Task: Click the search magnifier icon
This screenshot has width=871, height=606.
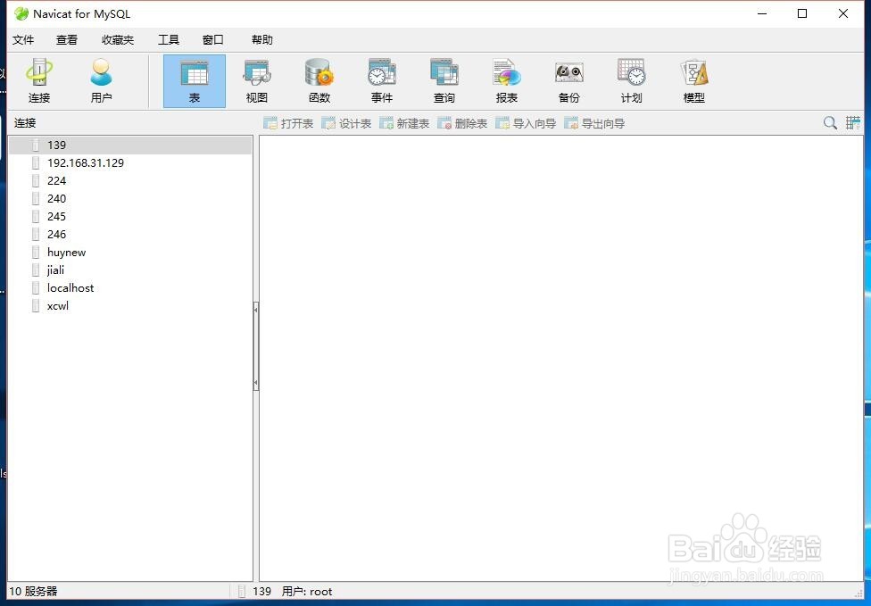Action: coord(830,123)
